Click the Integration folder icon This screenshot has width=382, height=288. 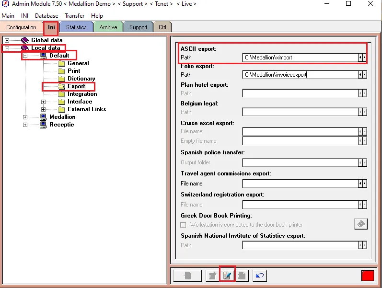click(x=62, y=94)
